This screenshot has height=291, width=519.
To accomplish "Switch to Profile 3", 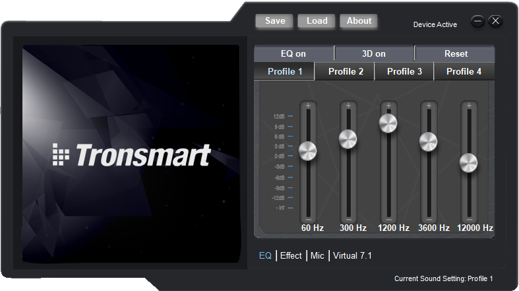I will coord(404,71).
